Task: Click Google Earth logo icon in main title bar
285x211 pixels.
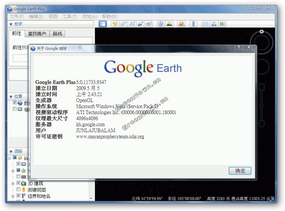Action: [x=10, y=9]
